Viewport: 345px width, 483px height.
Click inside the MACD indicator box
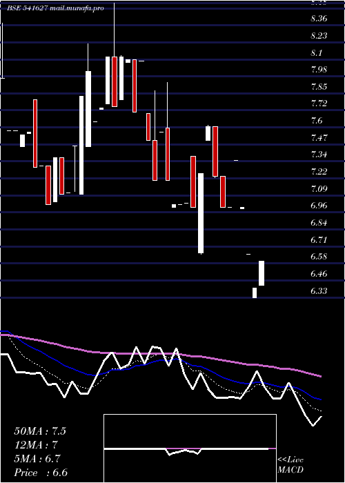(190, 448)
